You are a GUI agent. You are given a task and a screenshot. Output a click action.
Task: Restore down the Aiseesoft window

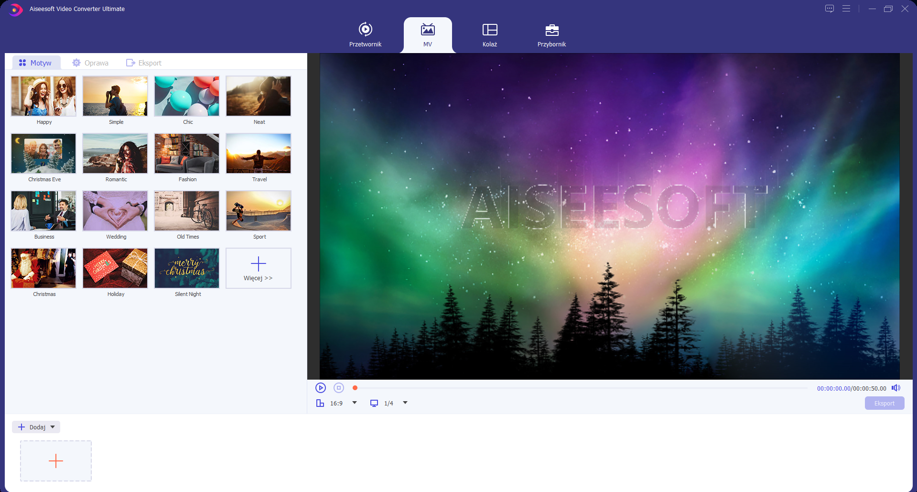point(888,9)
